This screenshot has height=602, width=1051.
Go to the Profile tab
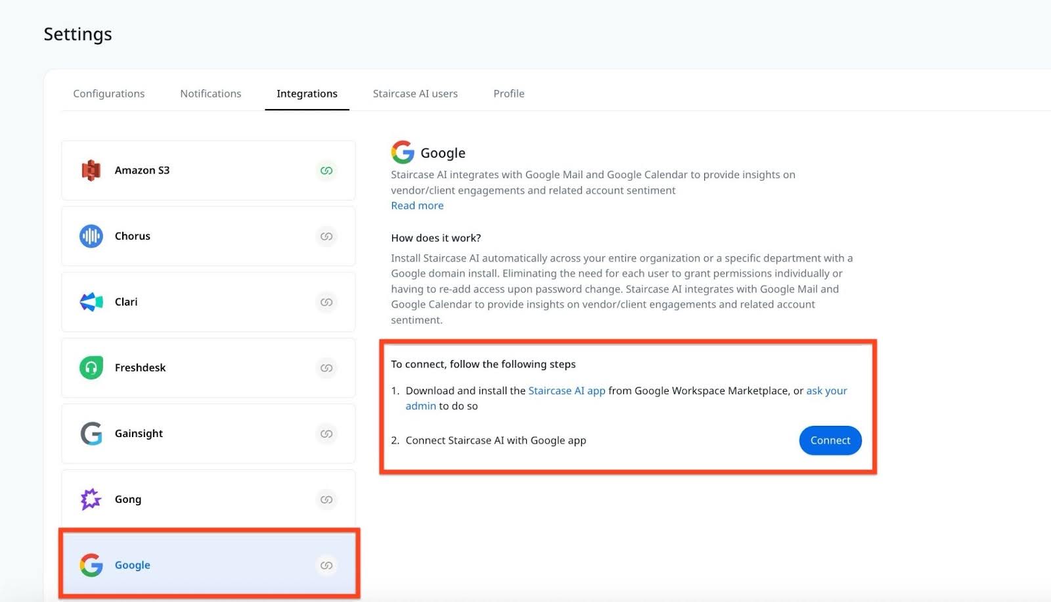pos(509,93)
